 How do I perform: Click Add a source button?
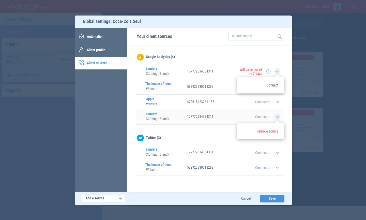click(x=104, y=198)
